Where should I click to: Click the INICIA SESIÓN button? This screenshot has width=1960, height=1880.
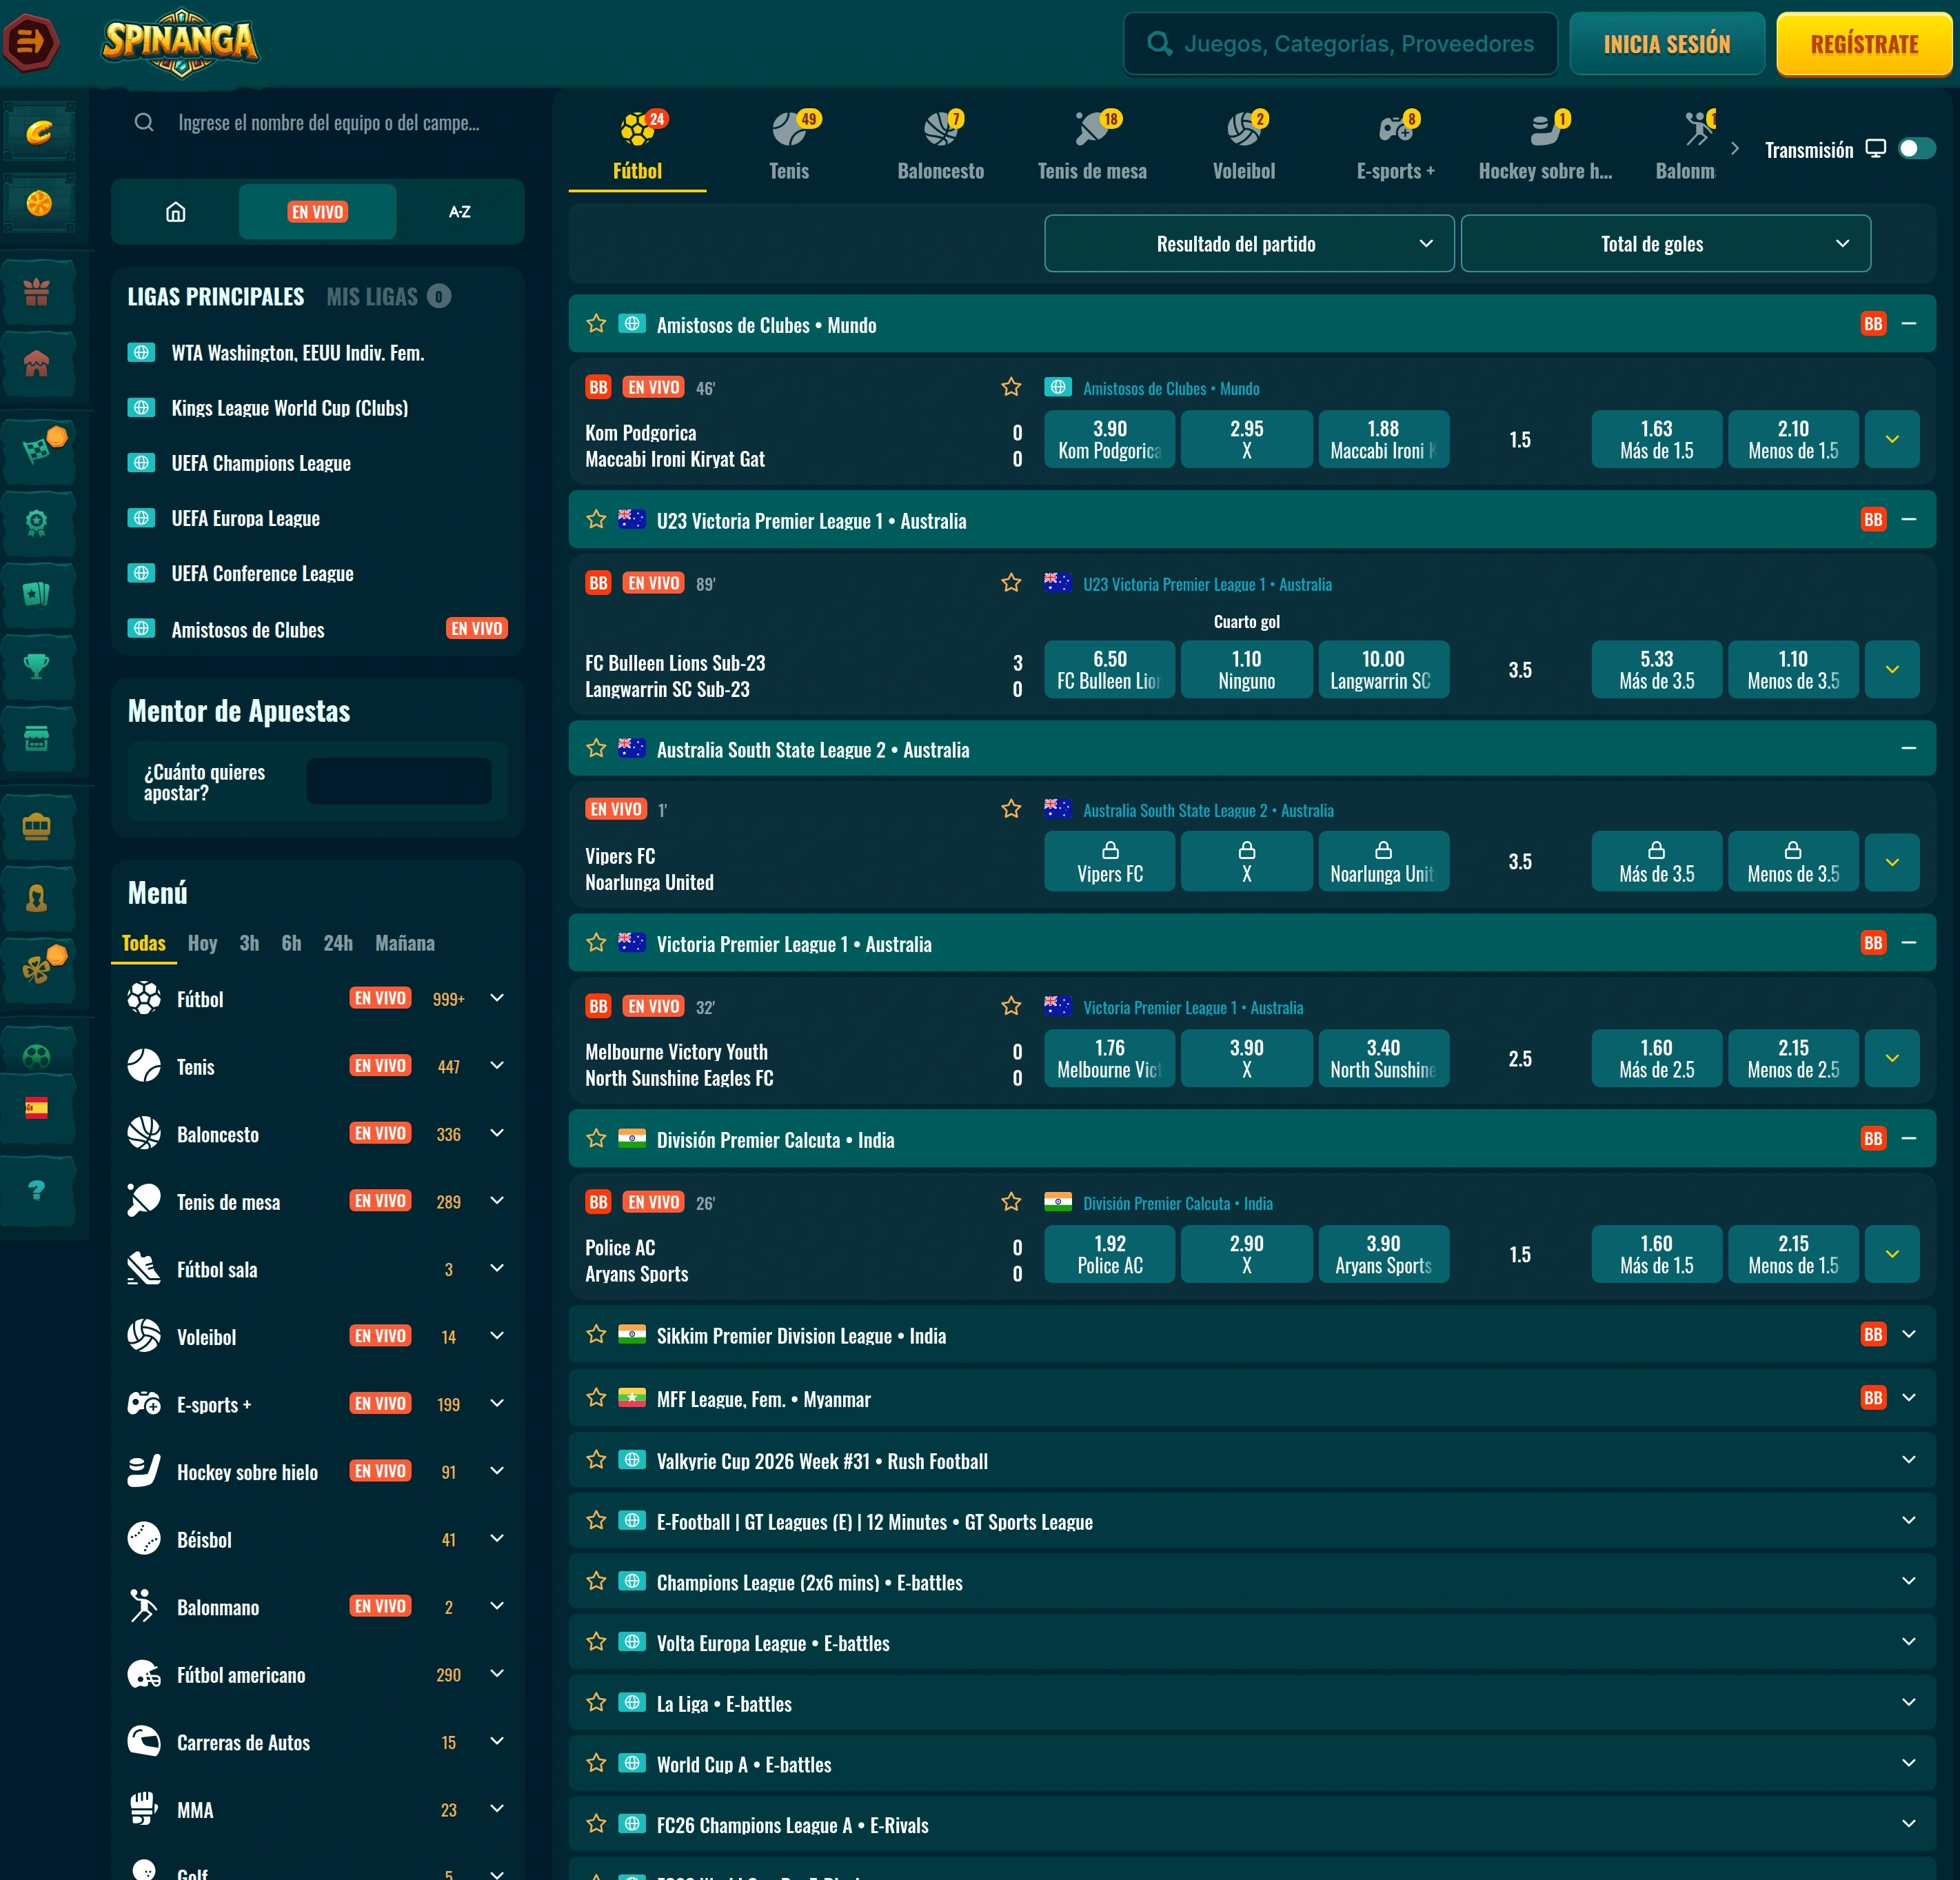point(1666,44)
